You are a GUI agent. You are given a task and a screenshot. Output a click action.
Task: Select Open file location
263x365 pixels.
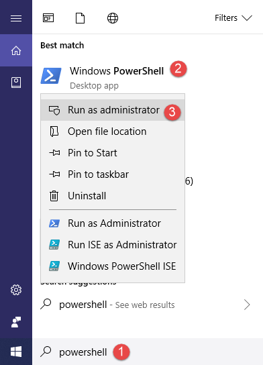click(x=113, y=132)
